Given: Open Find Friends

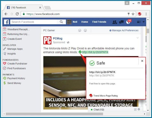Looking at the screenshot, I should pos(99,22).
